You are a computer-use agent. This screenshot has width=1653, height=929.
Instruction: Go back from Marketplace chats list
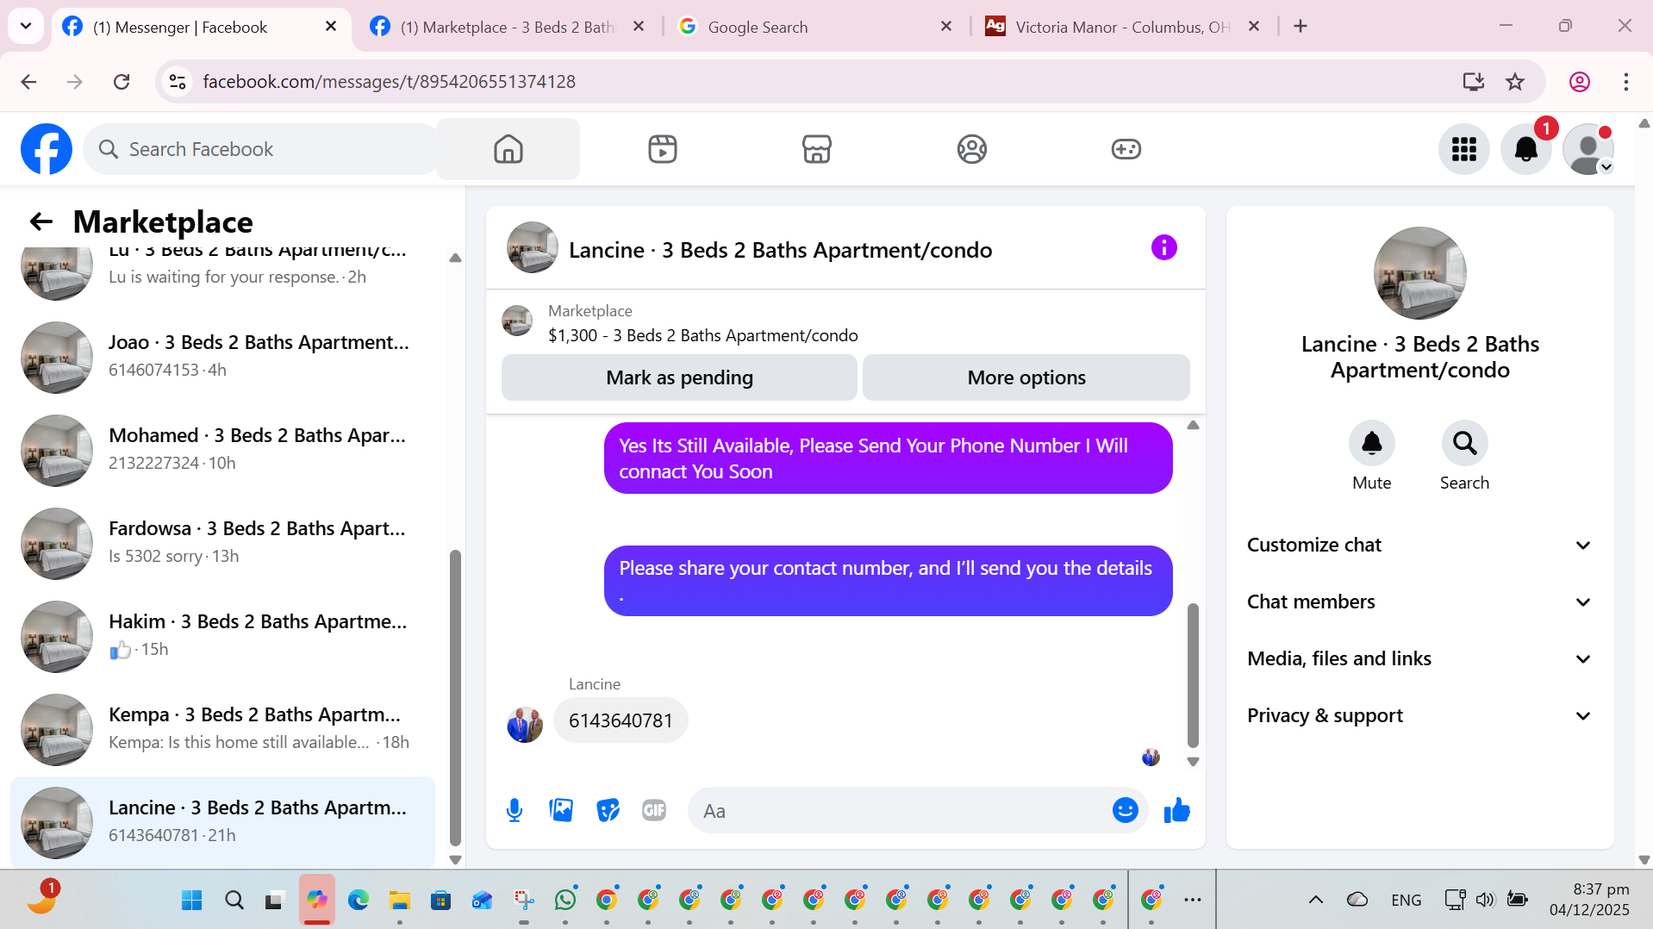pos(41,221)
